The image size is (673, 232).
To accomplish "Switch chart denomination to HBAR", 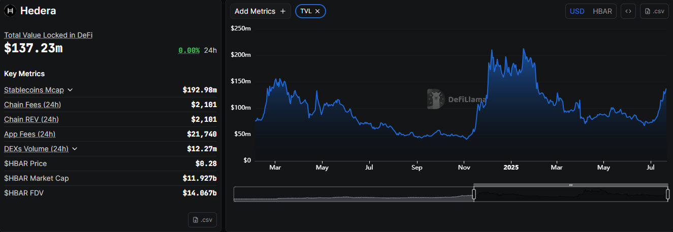I will 602,11.
